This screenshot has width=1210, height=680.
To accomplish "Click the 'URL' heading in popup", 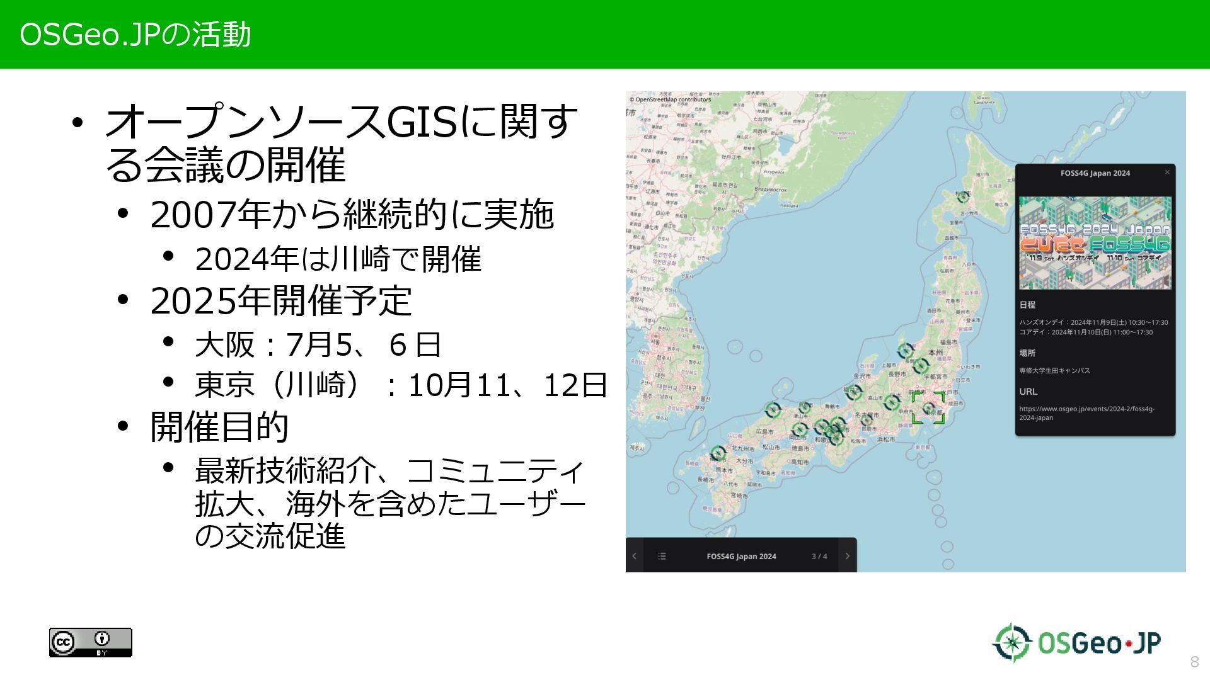I will [1028, 392].
